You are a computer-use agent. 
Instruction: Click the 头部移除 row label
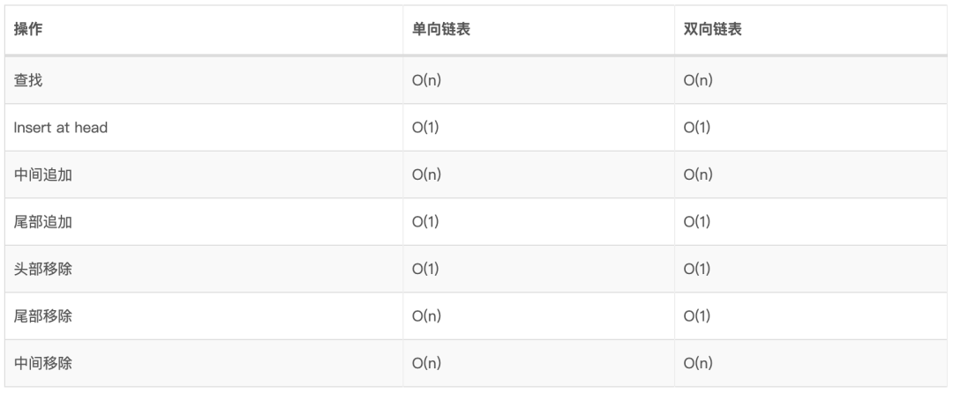tap(42, 269)
